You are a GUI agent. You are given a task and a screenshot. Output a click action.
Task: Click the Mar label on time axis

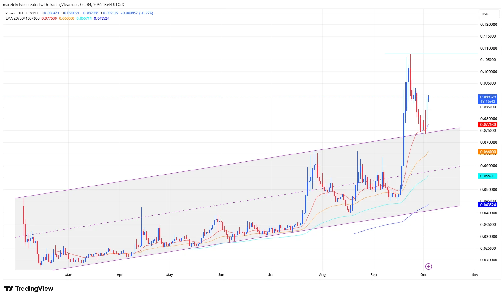(68, 275)
